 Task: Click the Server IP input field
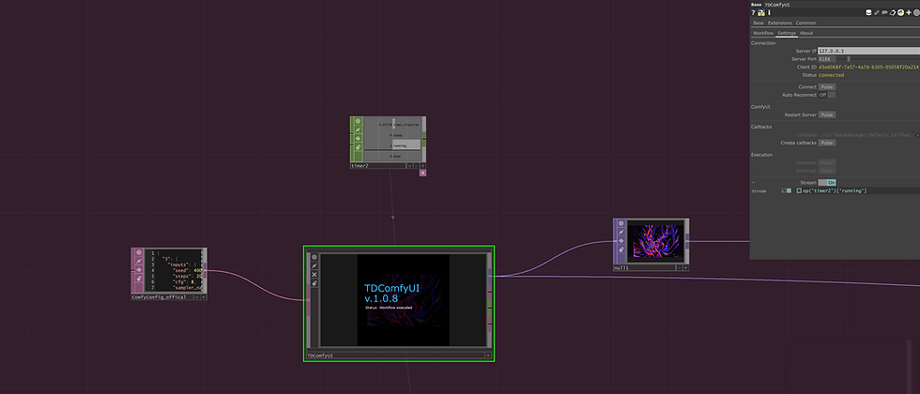pyautogui.click(x=869, y=52)
